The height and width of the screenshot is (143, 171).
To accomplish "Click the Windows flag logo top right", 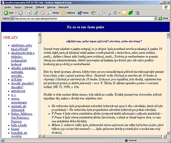I will (166, 7).
